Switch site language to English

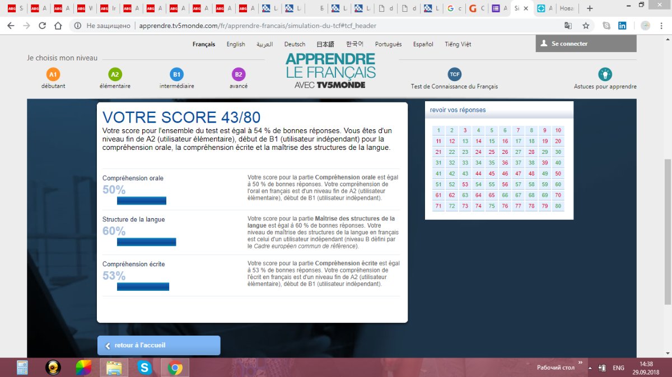point(236,44)
